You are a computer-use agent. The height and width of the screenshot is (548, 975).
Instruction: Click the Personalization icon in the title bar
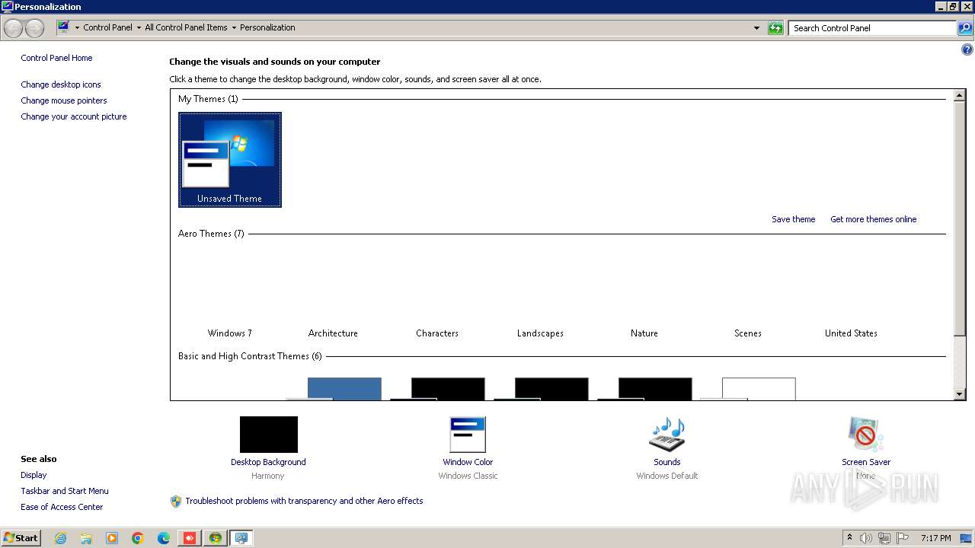[7, 6]
